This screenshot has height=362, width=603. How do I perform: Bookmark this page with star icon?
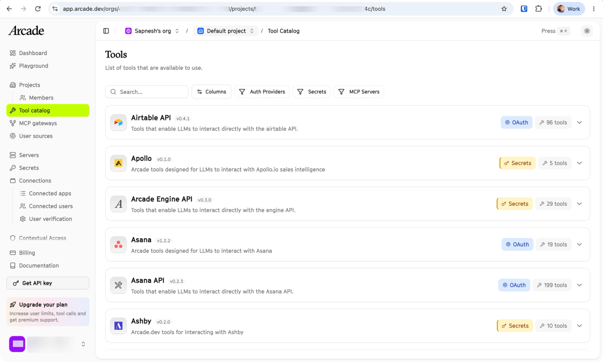click(x=504, y=9)
